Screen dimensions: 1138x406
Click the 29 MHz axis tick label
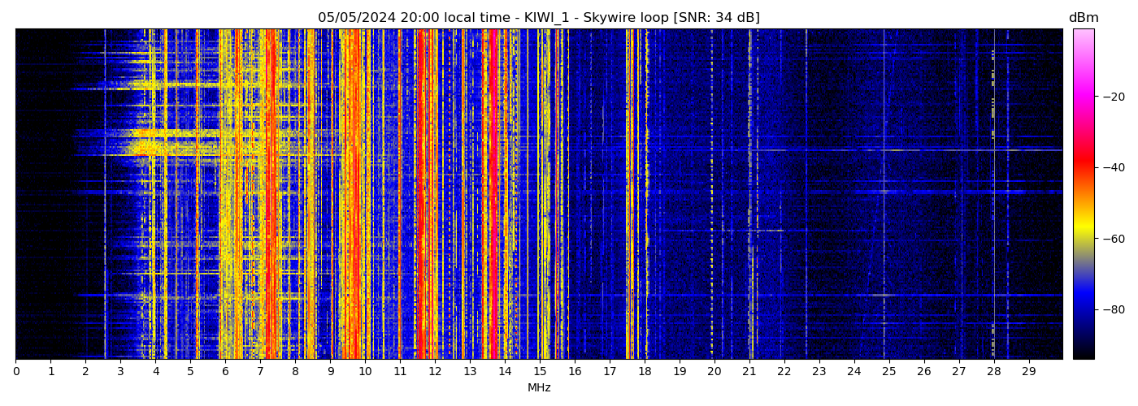point(1028,372)
